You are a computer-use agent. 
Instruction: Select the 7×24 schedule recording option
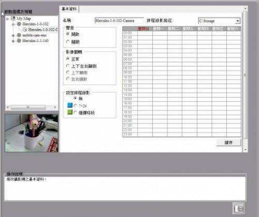point(75,106)
